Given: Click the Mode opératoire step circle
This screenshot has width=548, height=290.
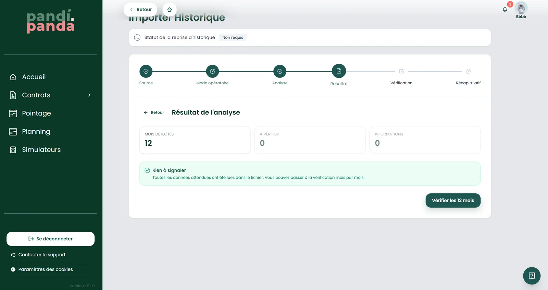Looking at the screenshot, I should coord(212,71).
